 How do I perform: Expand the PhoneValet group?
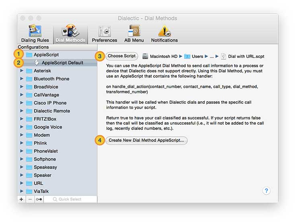pyautogui.click(x=22, y=151)
